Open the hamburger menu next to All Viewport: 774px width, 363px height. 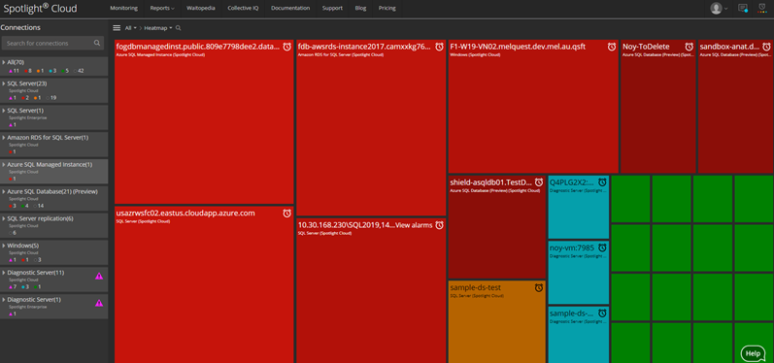(x=117, y=28)
